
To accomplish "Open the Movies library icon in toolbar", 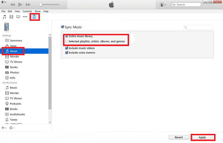I will pos(11,17).
